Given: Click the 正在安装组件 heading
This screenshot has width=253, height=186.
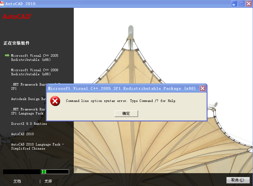Looking at the screenshot, I should pyautogui.click(x=16, y=43).
